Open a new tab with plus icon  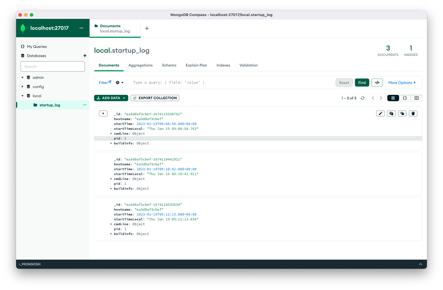tap(147, 28)
